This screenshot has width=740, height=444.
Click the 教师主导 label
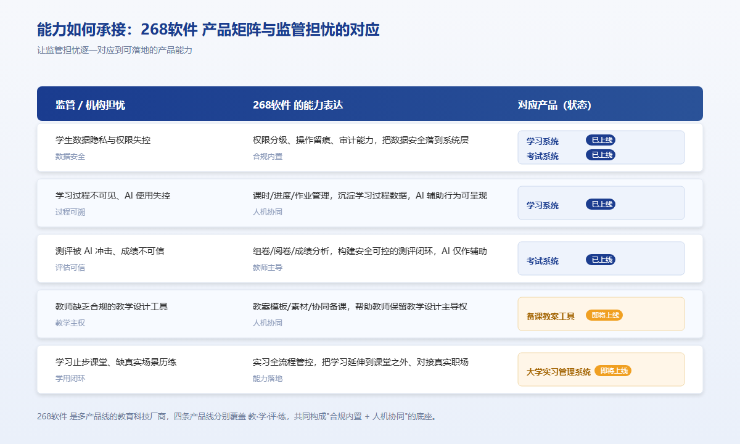point(268,267)
